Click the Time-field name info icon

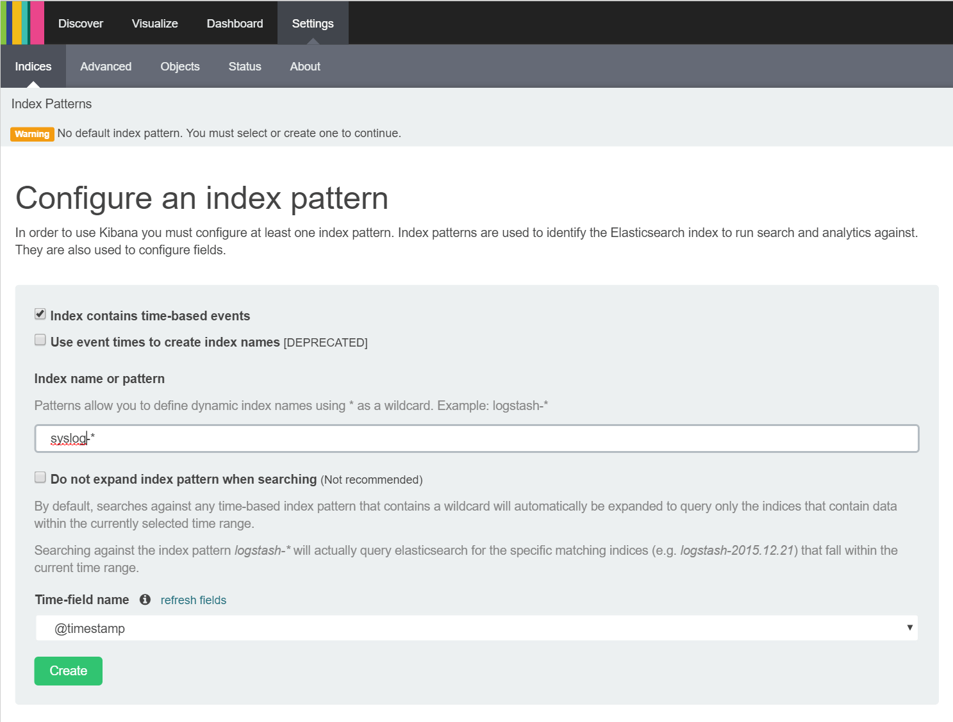[x=145, y=600]
